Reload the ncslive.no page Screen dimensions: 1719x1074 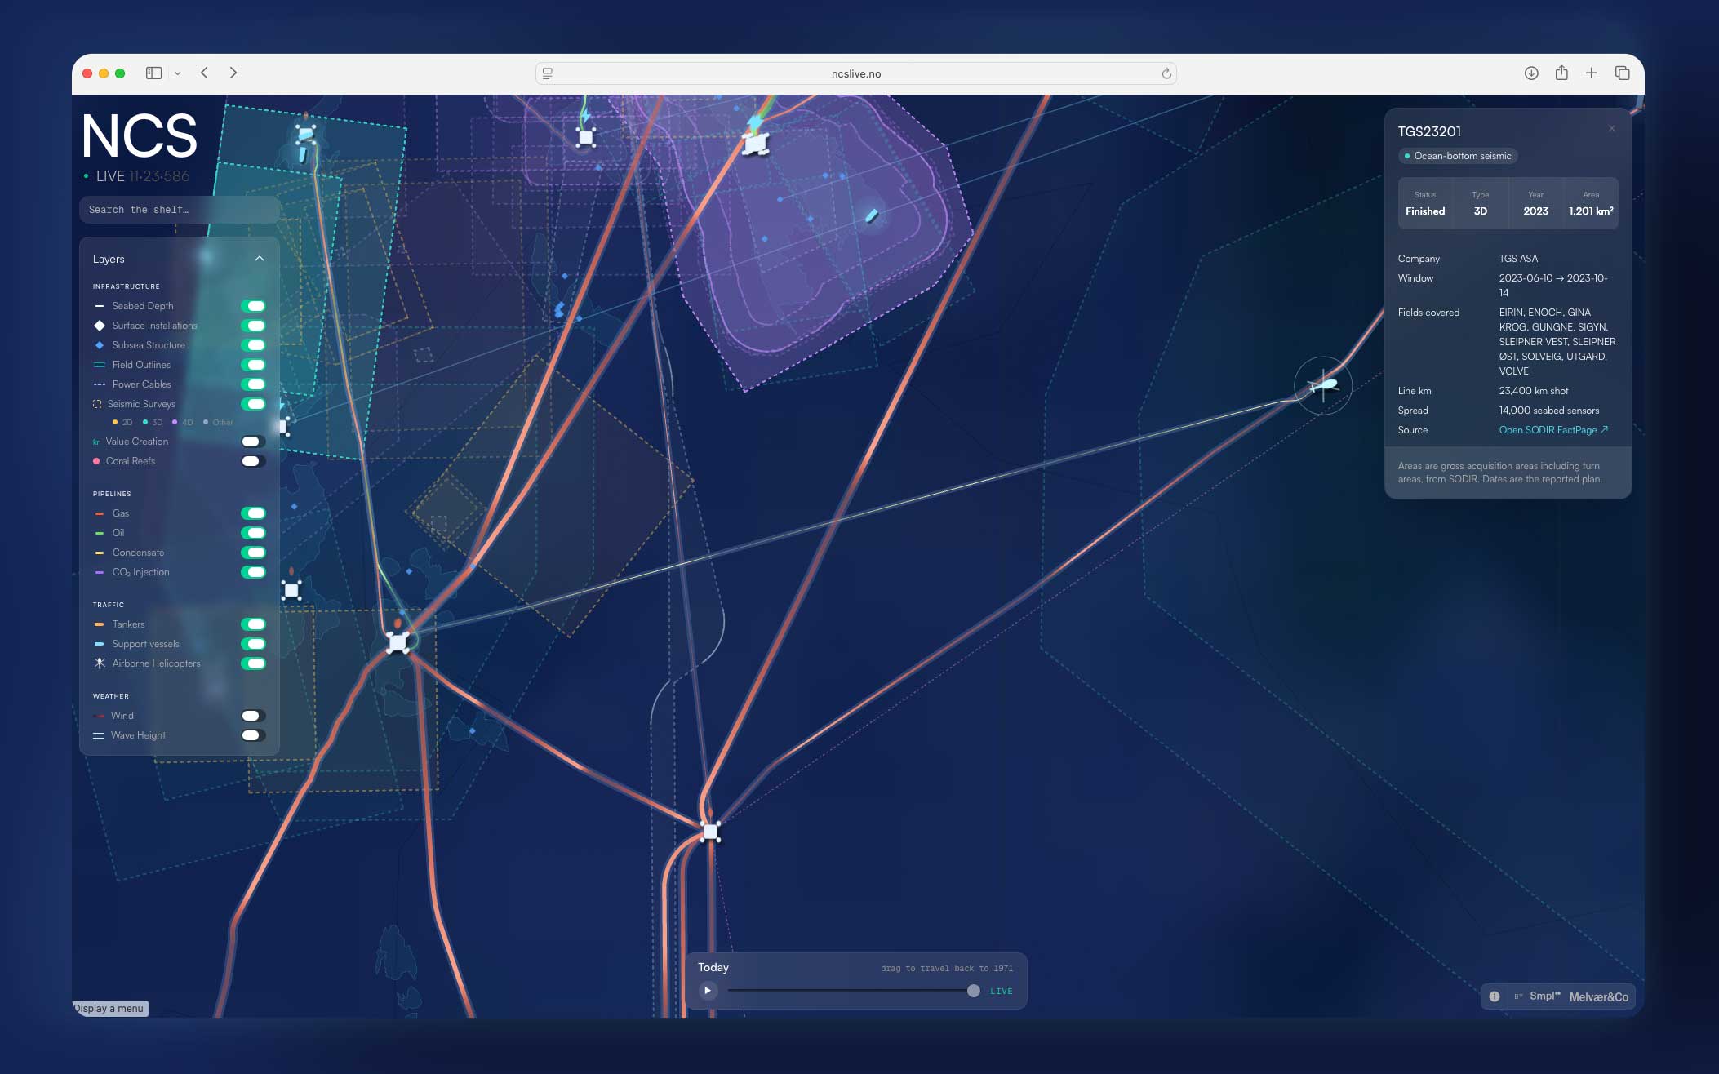[1166, 73]
